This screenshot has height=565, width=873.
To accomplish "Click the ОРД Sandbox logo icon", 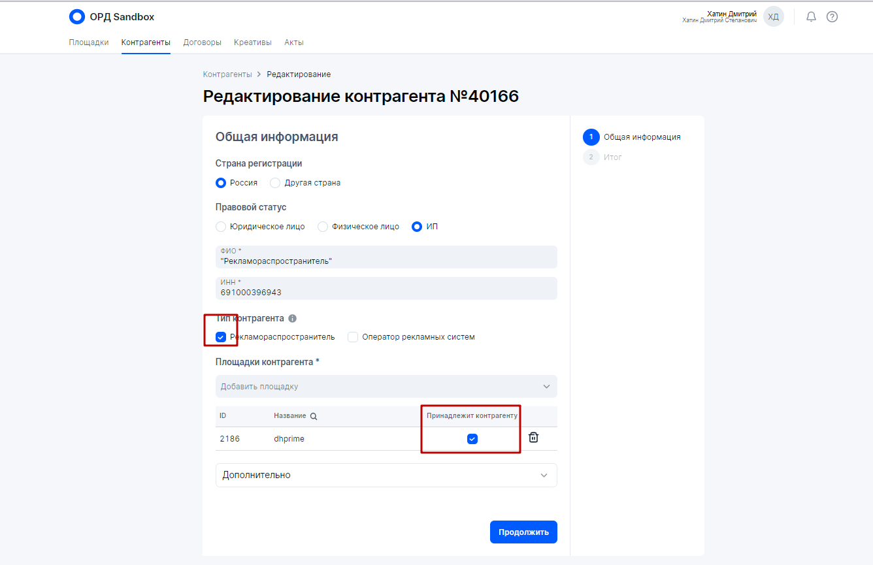I will tap(77, 17).
